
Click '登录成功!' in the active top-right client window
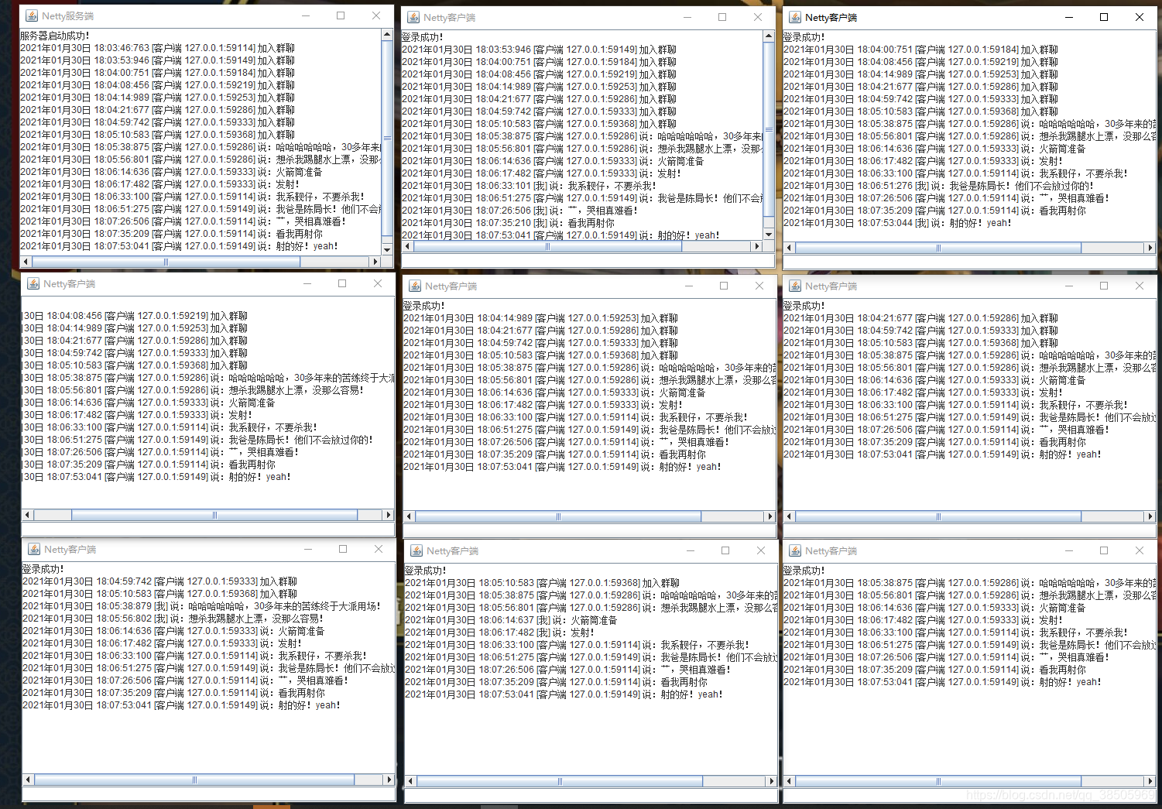804,37
